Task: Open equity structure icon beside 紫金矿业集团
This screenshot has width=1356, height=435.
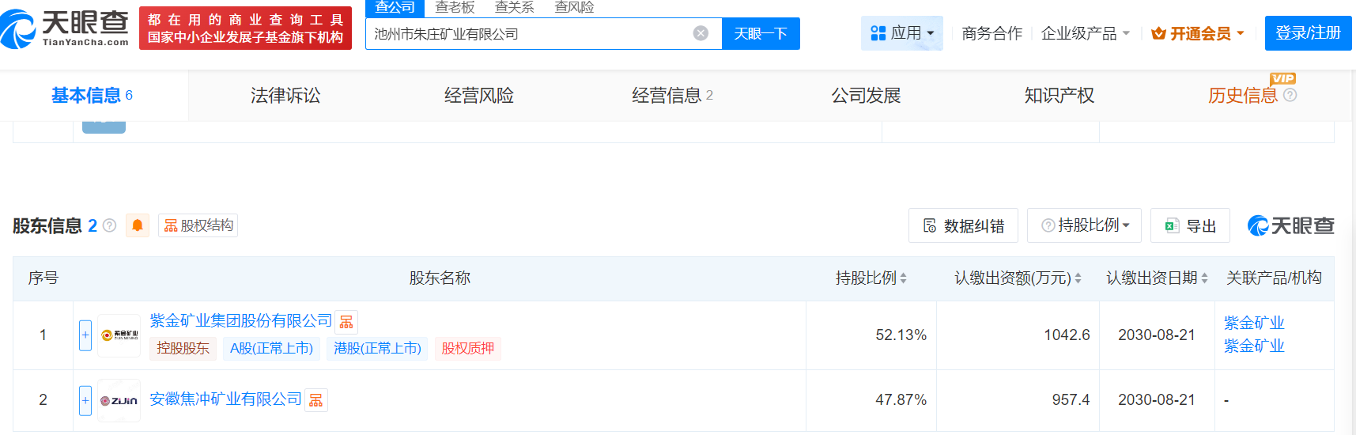Action: point(346,321)
